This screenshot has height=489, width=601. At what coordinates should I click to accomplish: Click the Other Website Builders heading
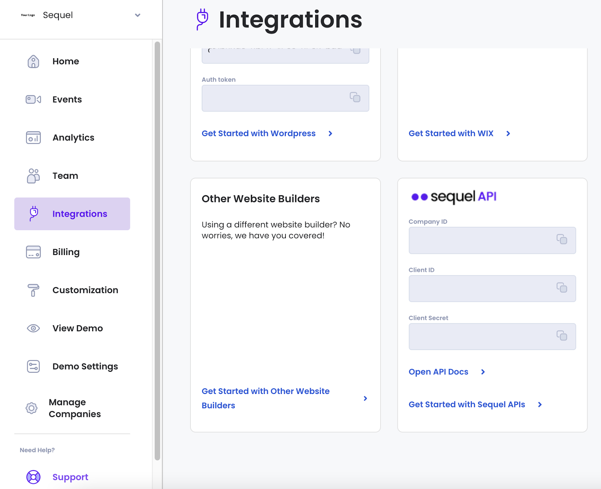pos(261,199)
